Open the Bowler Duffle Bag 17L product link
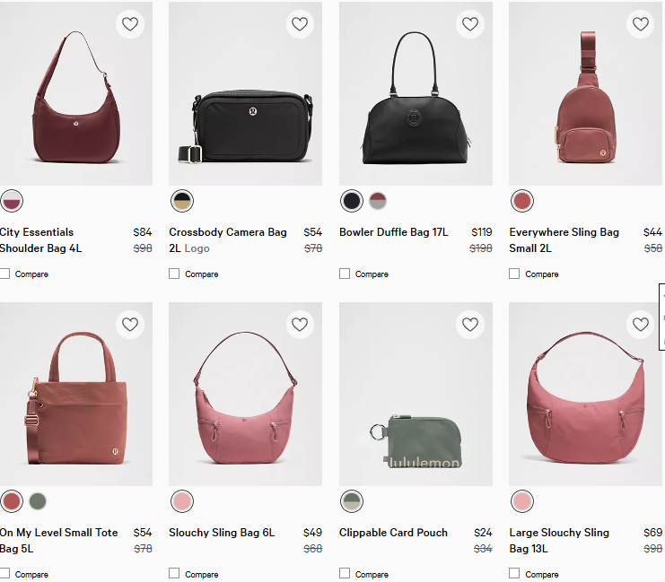665x582 pixels. tap(394, 232)
